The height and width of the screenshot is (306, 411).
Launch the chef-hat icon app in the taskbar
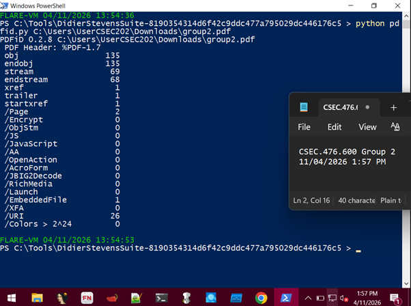186,298
